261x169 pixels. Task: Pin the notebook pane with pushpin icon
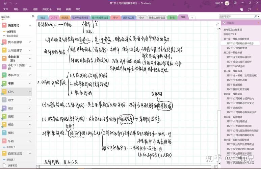click(x=33, y=17)
